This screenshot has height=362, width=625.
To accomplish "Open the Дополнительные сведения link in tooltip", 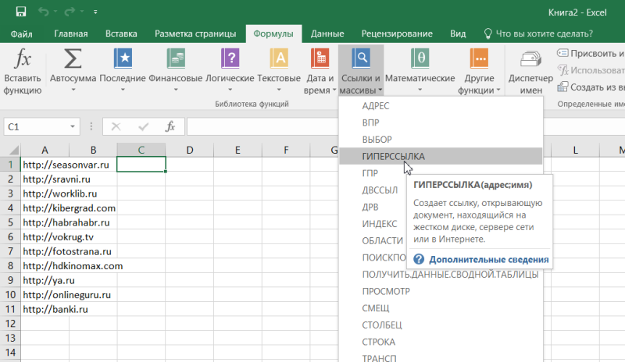I will (x=489, y=259).
